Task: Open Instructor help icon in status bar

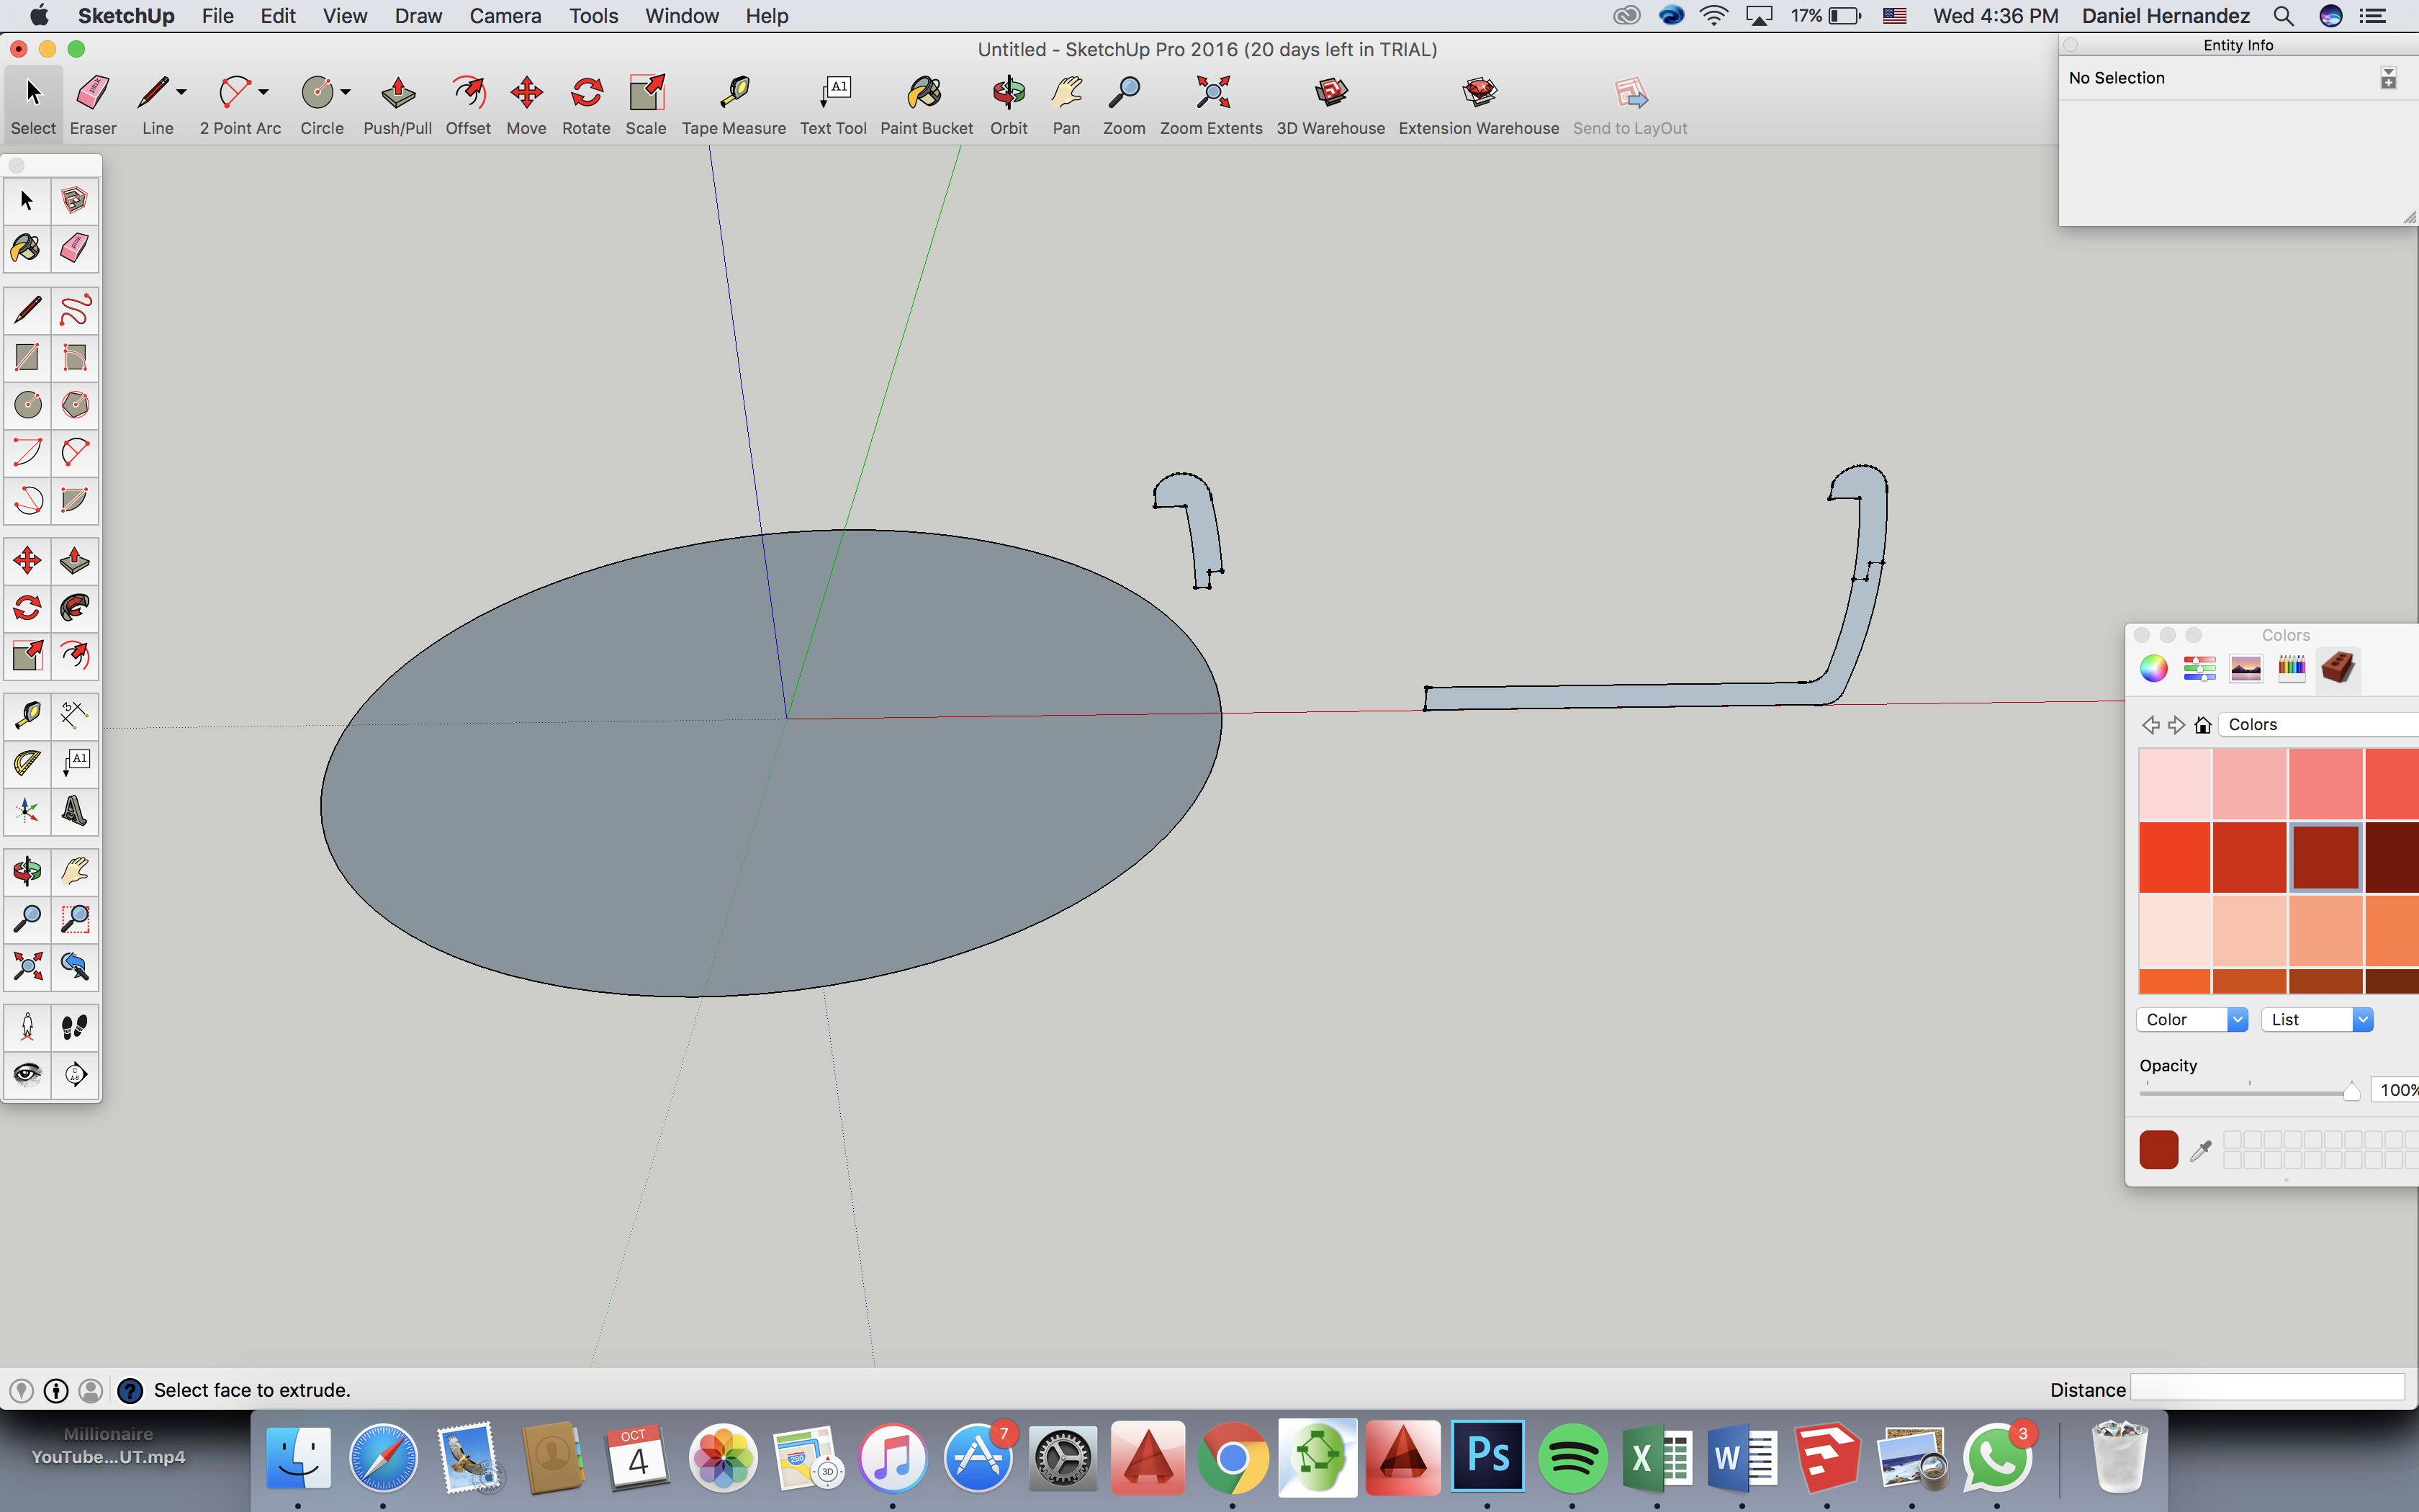Action: pos(130,1390)
